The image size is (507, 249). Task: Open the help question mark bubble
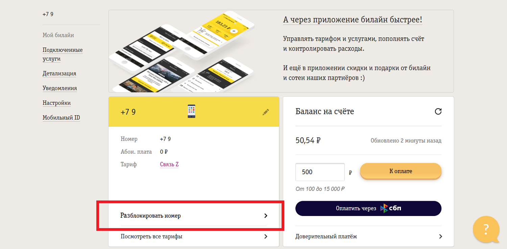pyautogui.click(x=486, y=229)
